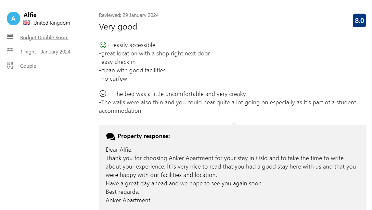Click the United Kingdom country label
Image resolution: width=372 pixels, height=210 pixels.
[52, 23]
